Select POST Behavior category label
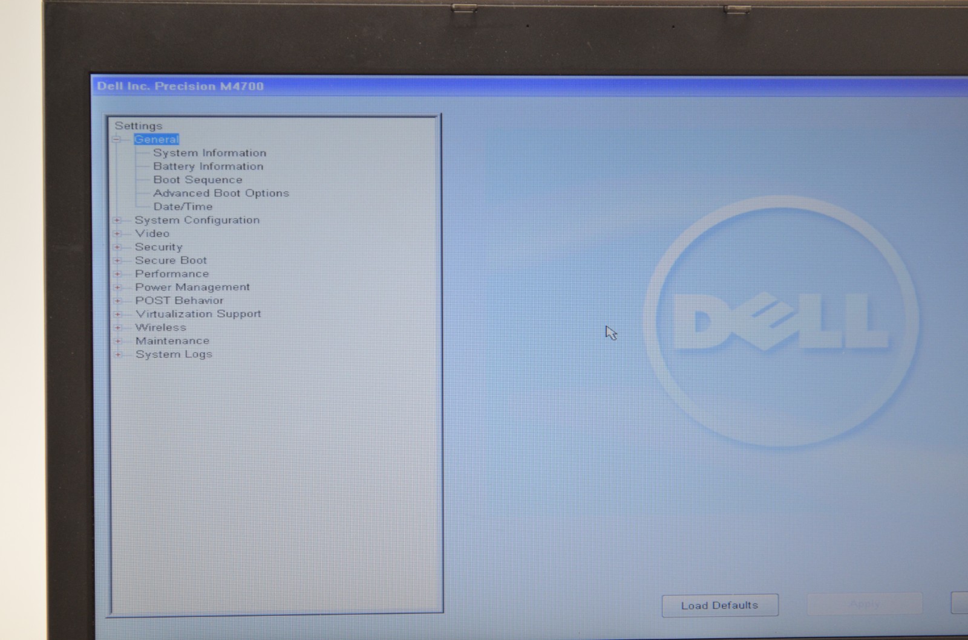 [179, 300]
